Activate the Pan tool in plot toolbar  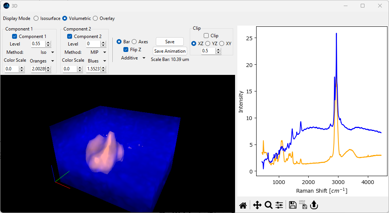point(257,205)
